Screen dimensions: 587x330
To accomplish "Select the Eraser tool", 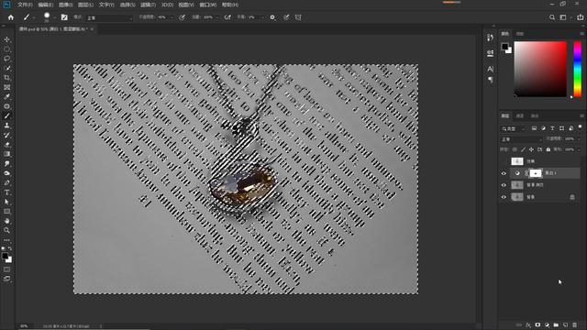I will point(6,145).
